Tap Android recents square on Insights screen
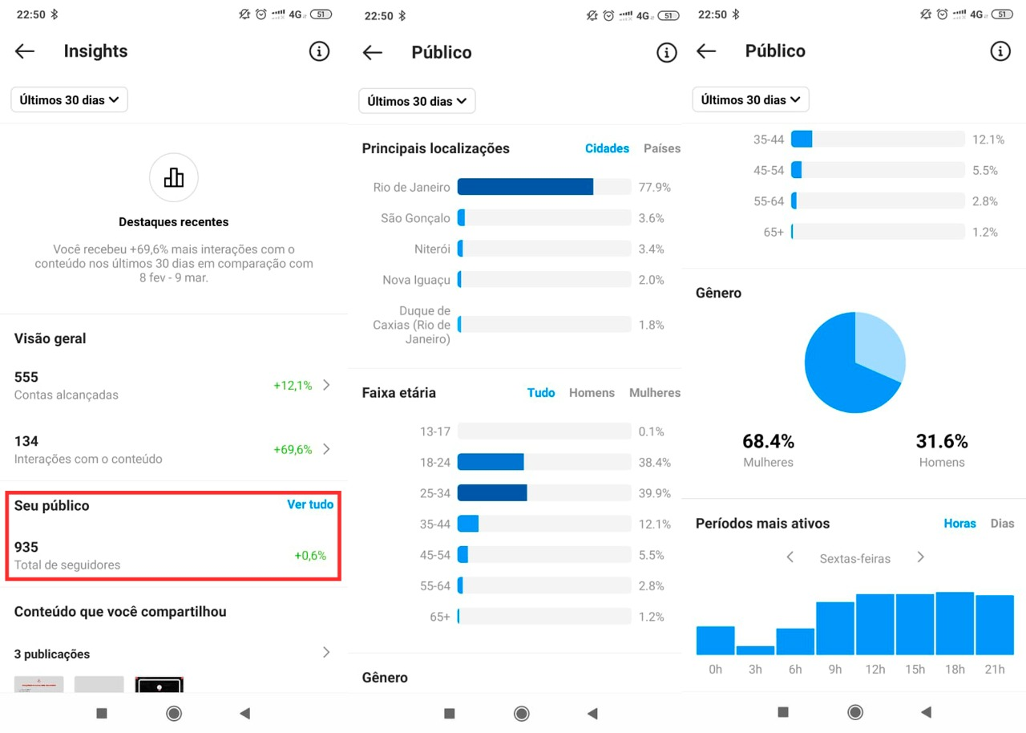This screenshot has height=733, width=1026. pyautogui.click(x=102, y=713)
